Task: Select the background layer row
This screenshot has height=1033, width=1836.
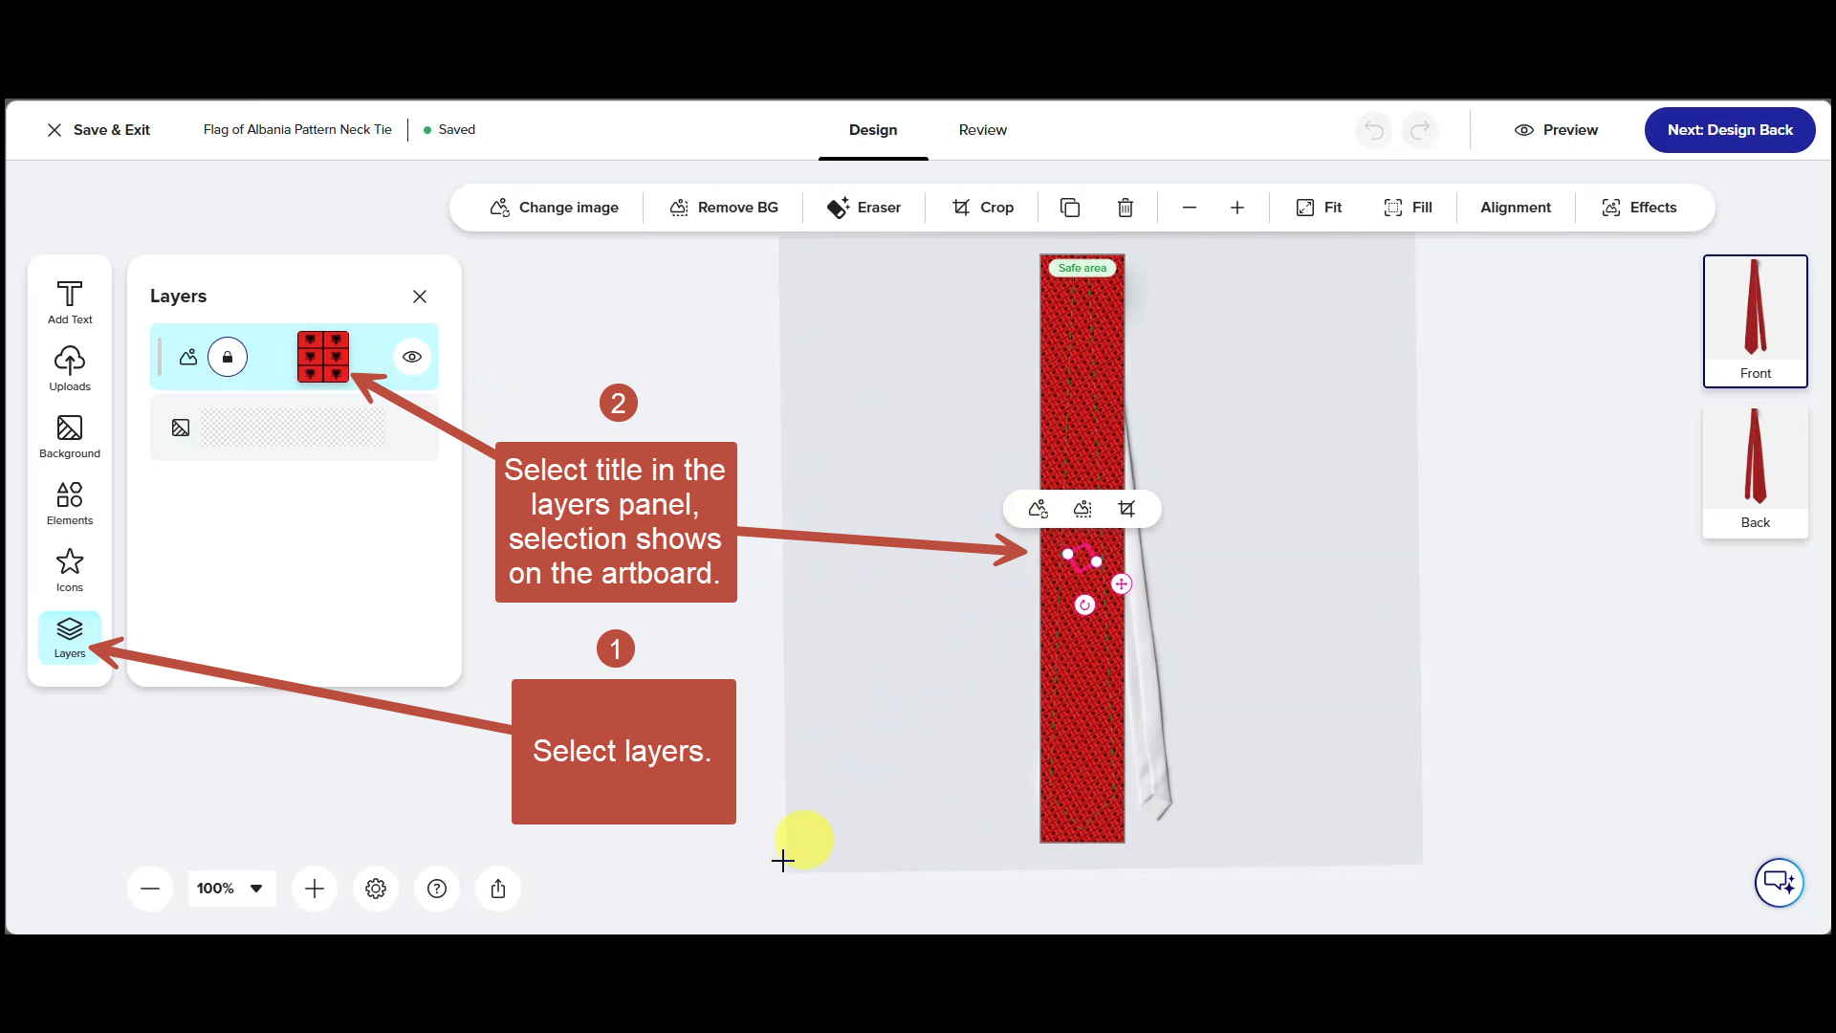Action: (295, 428)
